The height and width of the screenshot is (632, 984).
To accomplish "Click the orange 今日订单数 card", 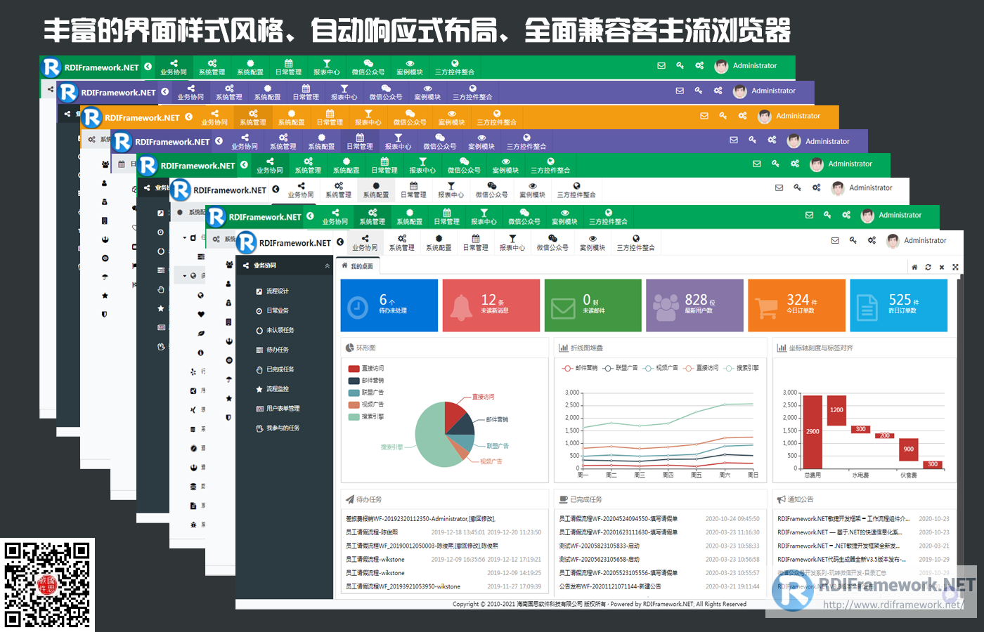I will [x=797, y=305].
